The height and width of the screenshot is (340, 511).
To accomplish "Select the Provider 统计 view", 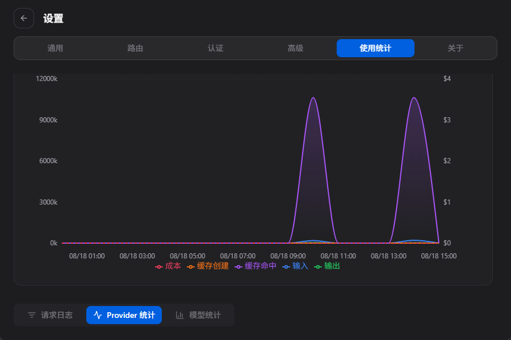I will (124, 315).
